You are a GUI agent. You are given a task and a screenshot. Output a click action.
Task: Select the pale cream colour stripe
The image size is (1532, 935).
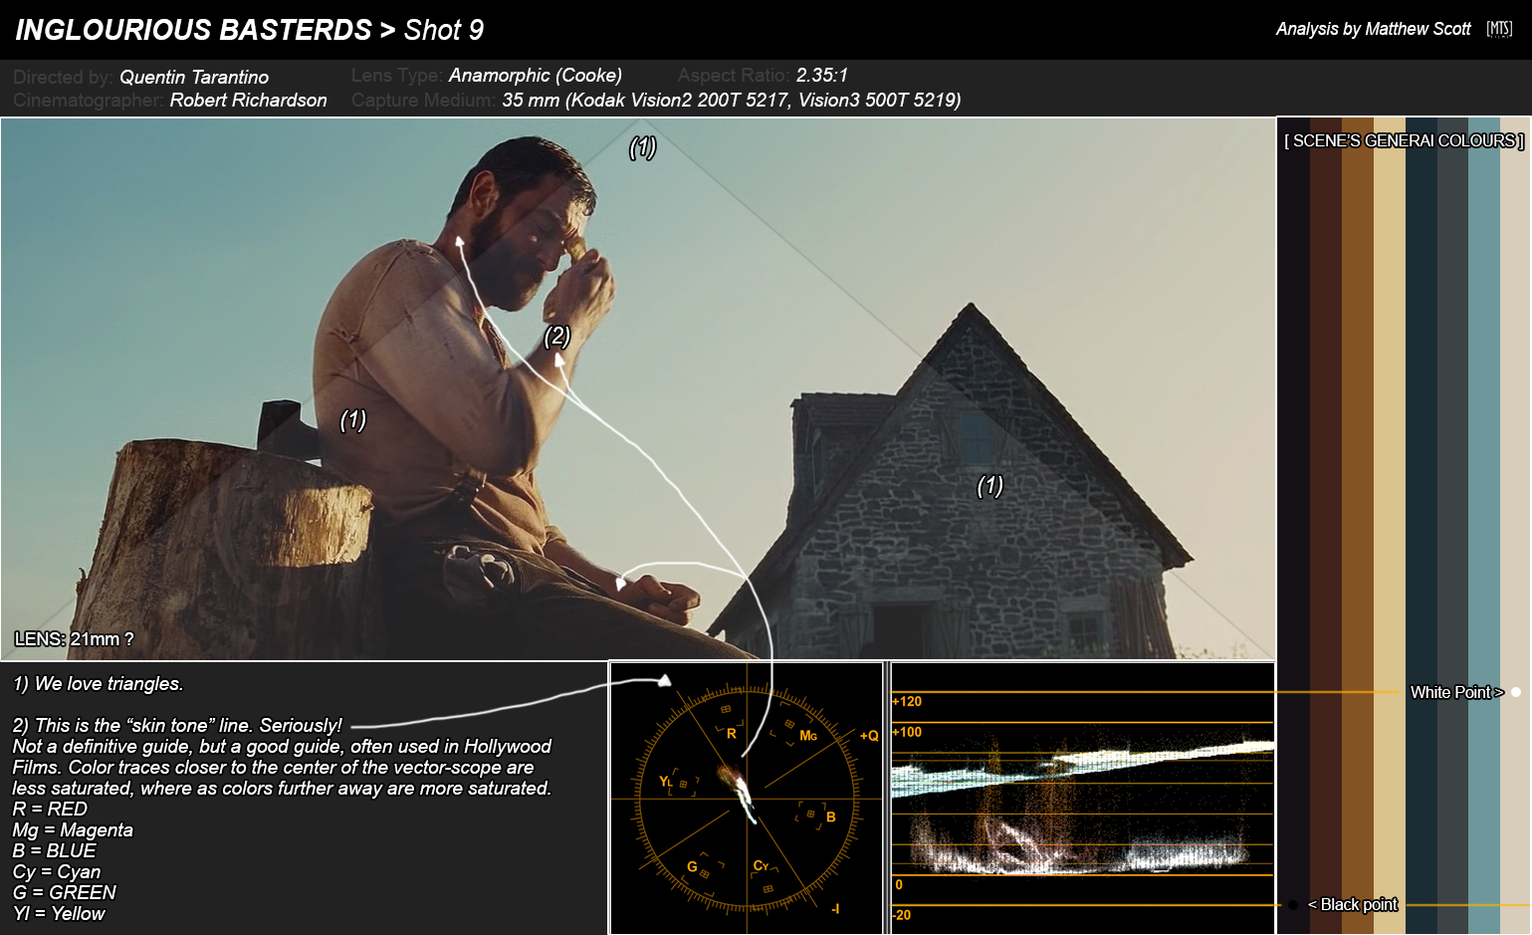coord(1515,526)
